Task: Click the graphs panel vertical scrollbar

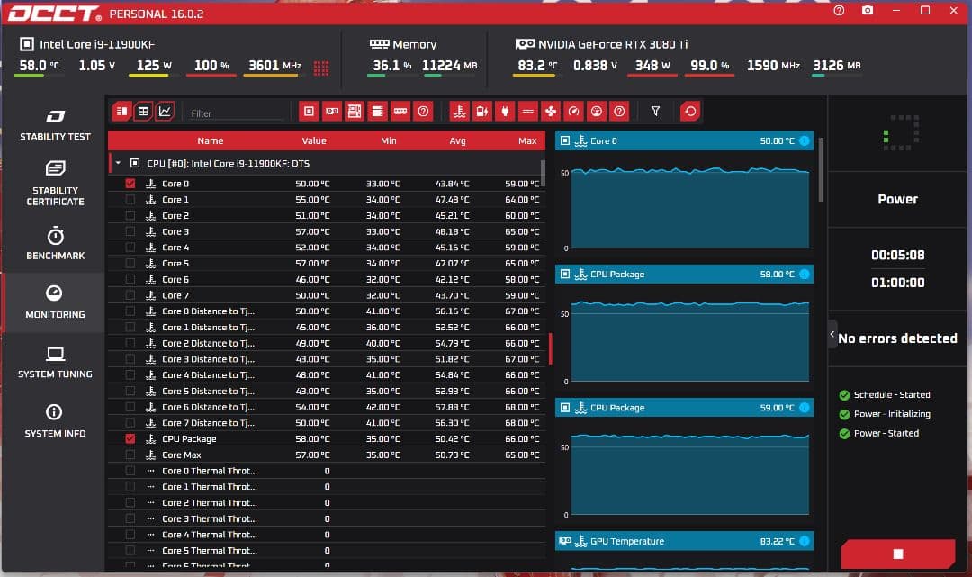Action: (x=821, y=169)
